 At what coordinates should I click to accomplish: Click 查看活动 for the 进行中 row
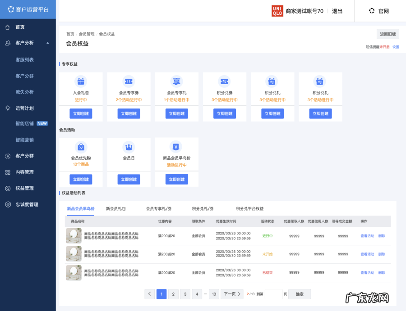point(367,236)
